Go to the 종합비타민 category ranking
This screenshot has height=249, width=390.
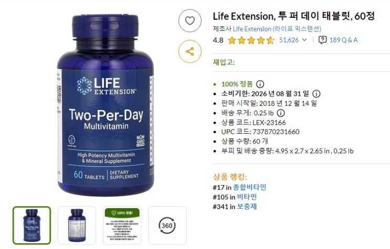[x=249, y=187]
